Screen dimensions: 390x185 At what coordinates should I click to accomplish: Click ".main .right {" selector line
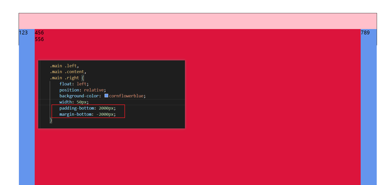(x=67, y=78)
